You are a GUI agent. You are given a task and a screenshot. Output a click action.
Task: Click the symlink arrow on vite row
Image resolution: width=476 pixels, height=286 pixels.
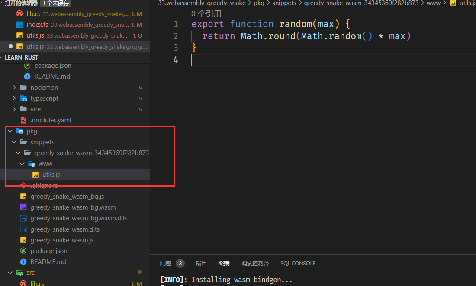(x=141, y=109)
